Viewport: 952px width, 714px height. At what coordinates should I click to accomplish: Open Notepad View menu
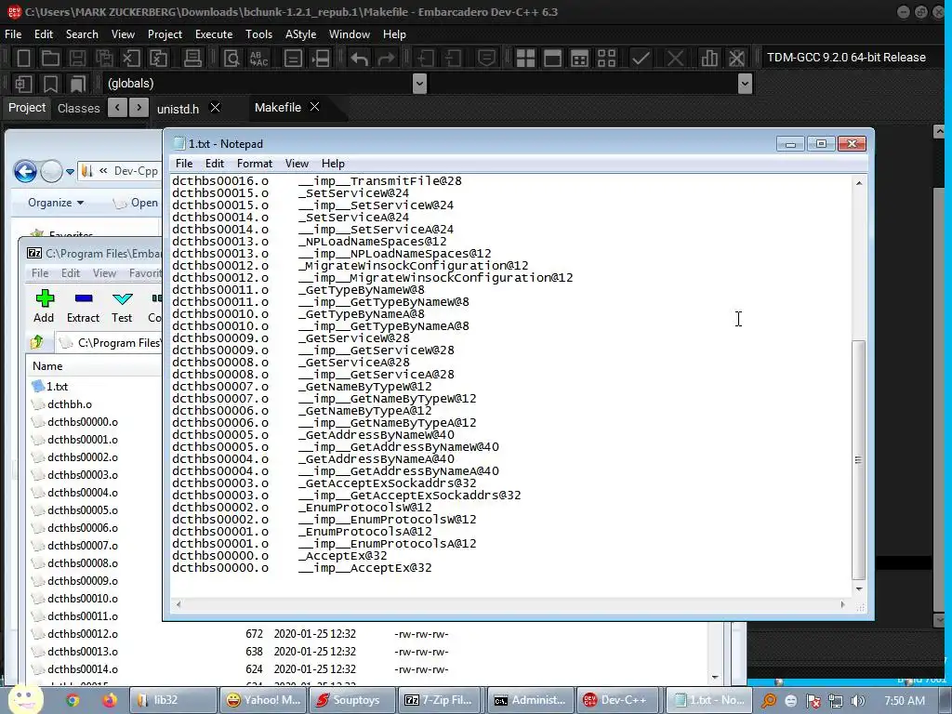point(297,164)
